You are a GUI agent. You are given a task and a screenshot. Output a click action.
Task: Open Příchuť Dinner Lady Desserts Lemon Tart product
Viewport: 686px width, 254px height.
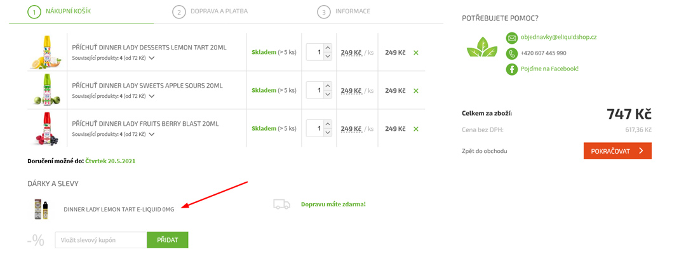pos(149,47)
